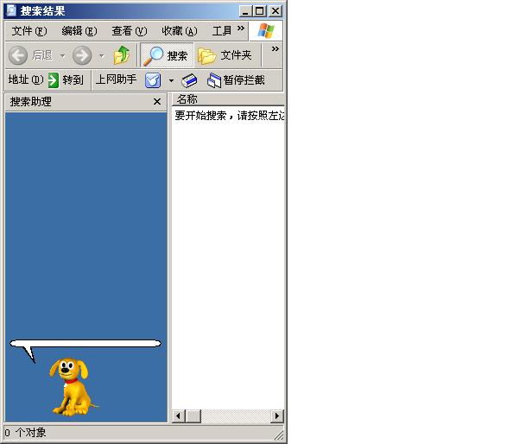The image size is (513, 444).
Task: Open the 上网助手 shield dropdown arrow
Action: [171, 80]
